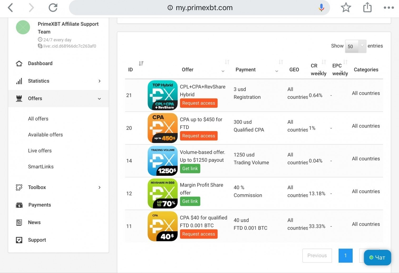Click the Payments money icon
The height and width of the screenshot is (273, 399).
click(19, 205)
